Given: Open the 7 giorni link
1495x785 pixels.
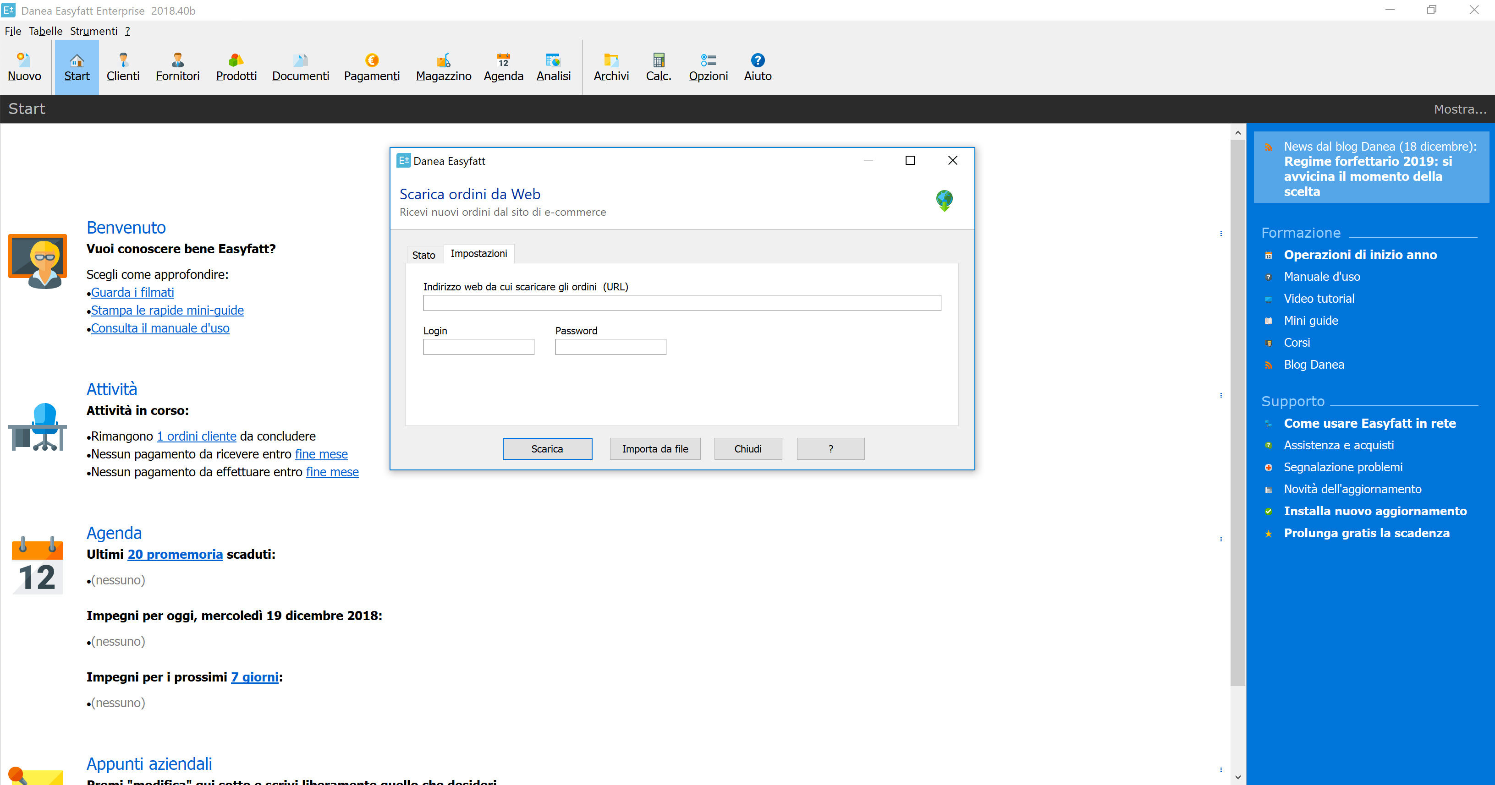Looking at the screenshot, I should point(255,677).
